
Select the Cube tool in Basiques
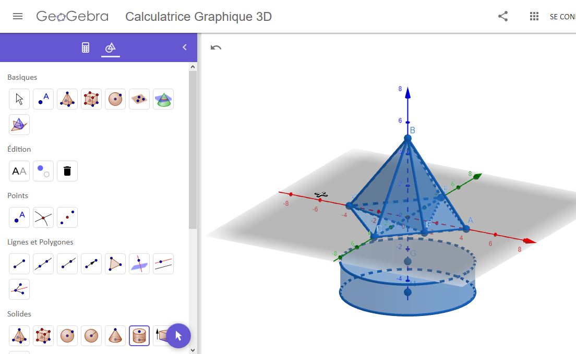click(91, 99)
